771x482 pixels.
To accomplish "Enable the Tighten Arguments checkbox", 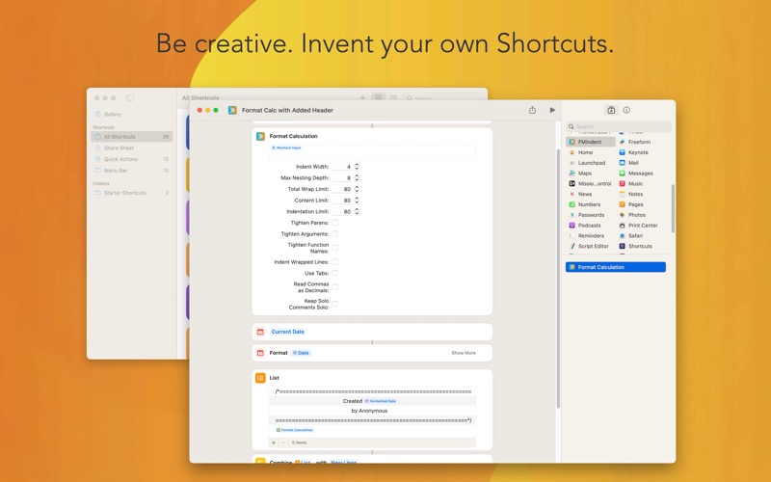I will click(334, 234).
